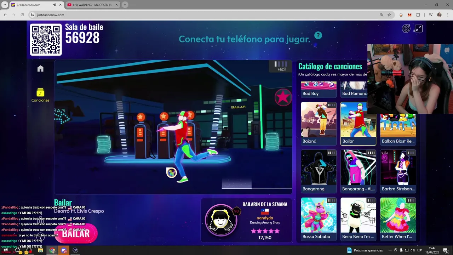The image size is (453, 255).
Task: Click the question mark help icon
Action: point(318,35)
